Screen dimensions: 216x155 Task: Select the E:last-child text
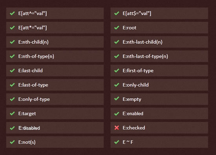[31, 70]
